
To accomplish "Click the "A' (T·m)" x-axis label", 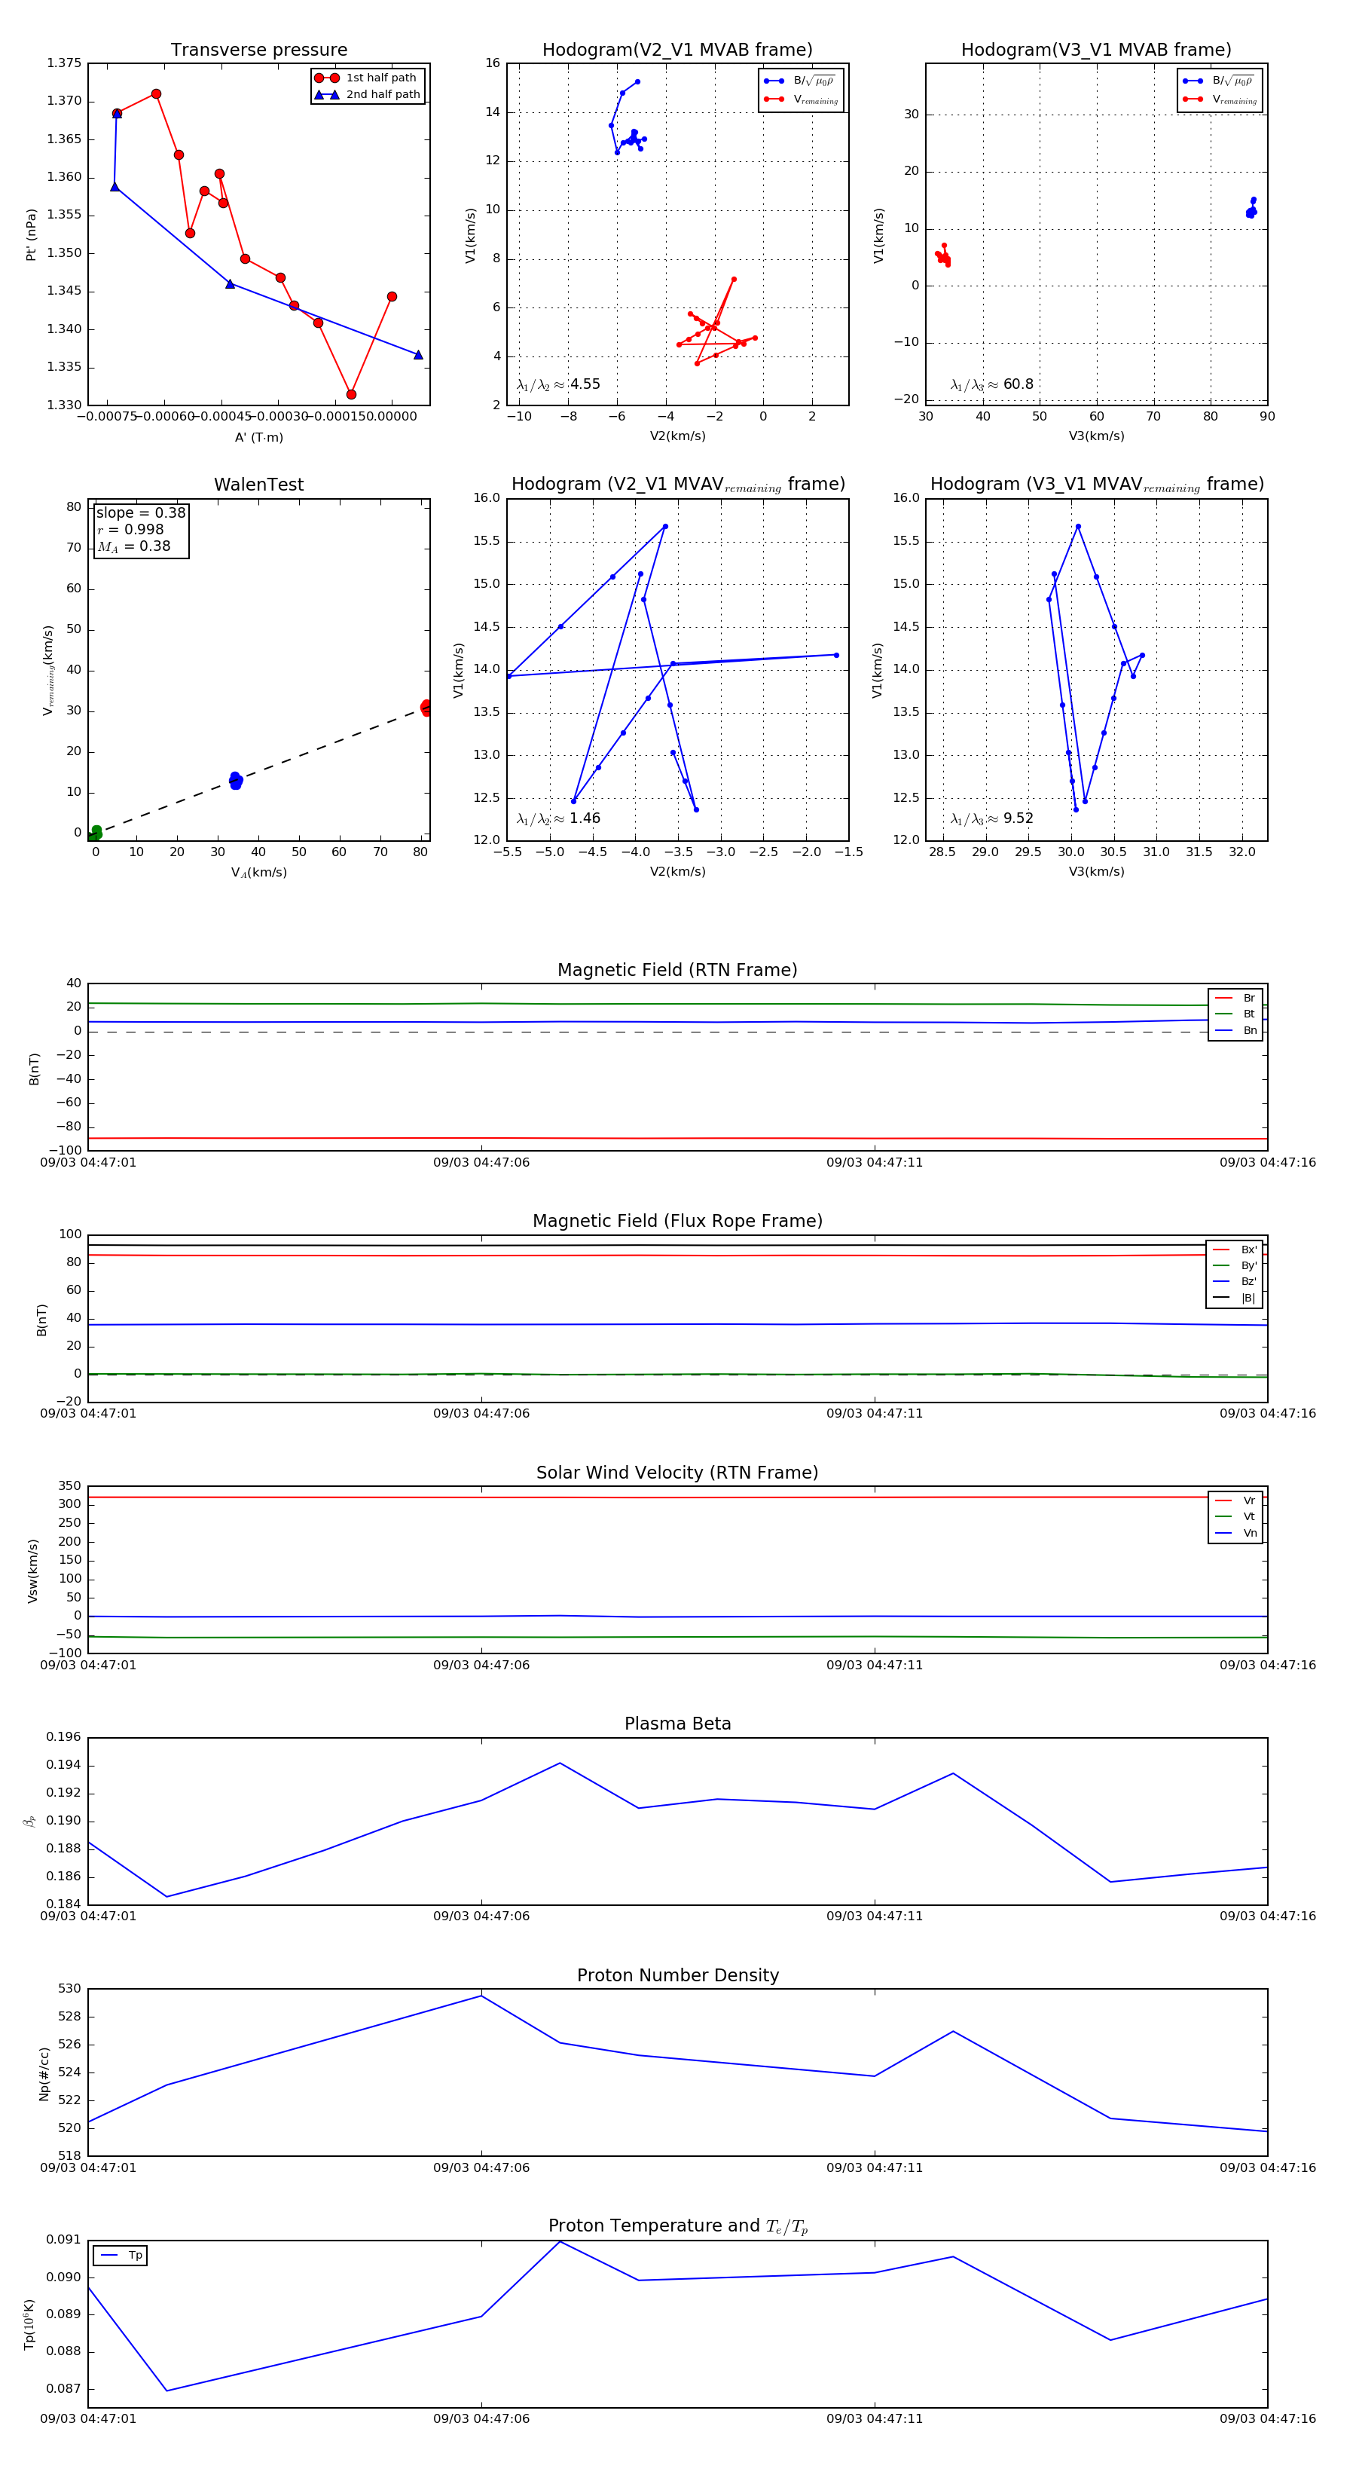I will [258, 437].
